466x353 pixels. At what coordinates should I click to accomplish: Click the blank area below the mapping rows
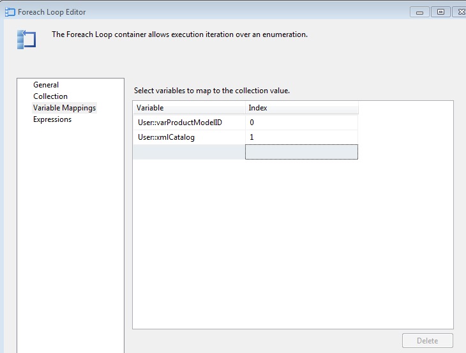292,243
